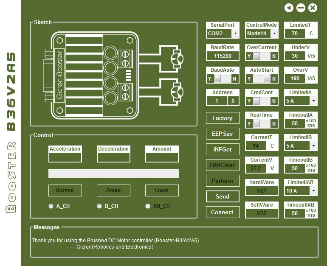Select the A_CH radio button

[51, 206]
